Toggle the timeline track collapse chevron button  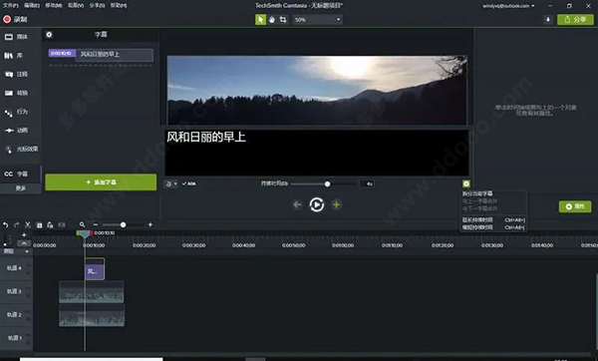click(24, 243)
